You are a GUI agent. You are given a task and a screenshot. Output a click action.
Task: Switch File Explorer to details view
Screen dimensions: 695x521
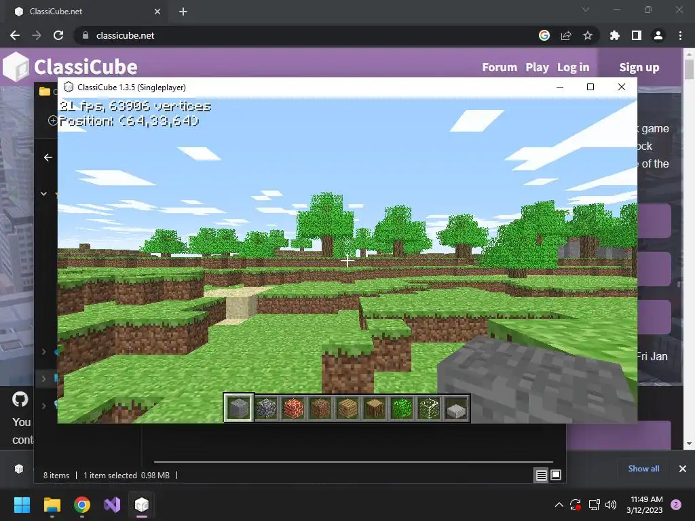pos(541,476)
